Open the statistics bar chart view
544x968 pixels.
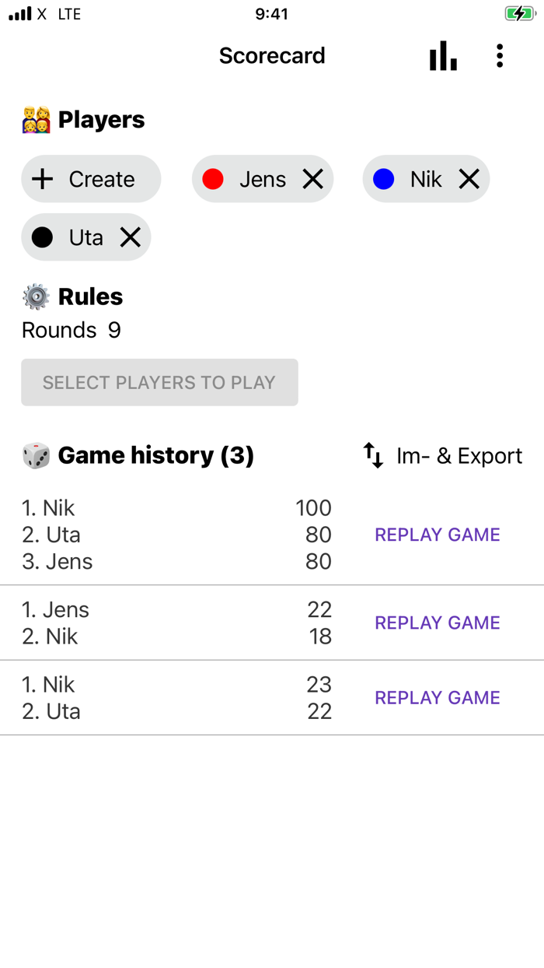tap(443, 55)
